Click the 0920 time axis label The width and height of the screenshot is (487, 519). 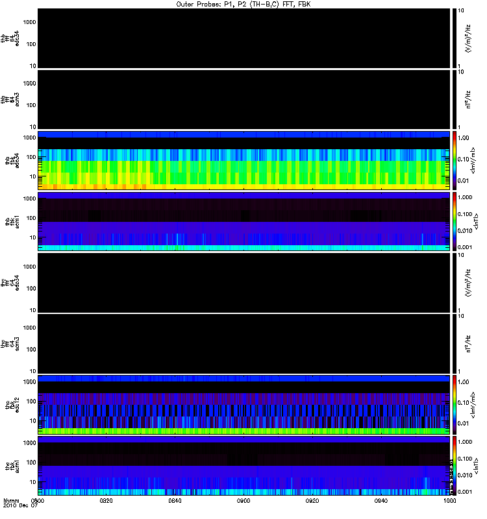[x=312, y=500]
